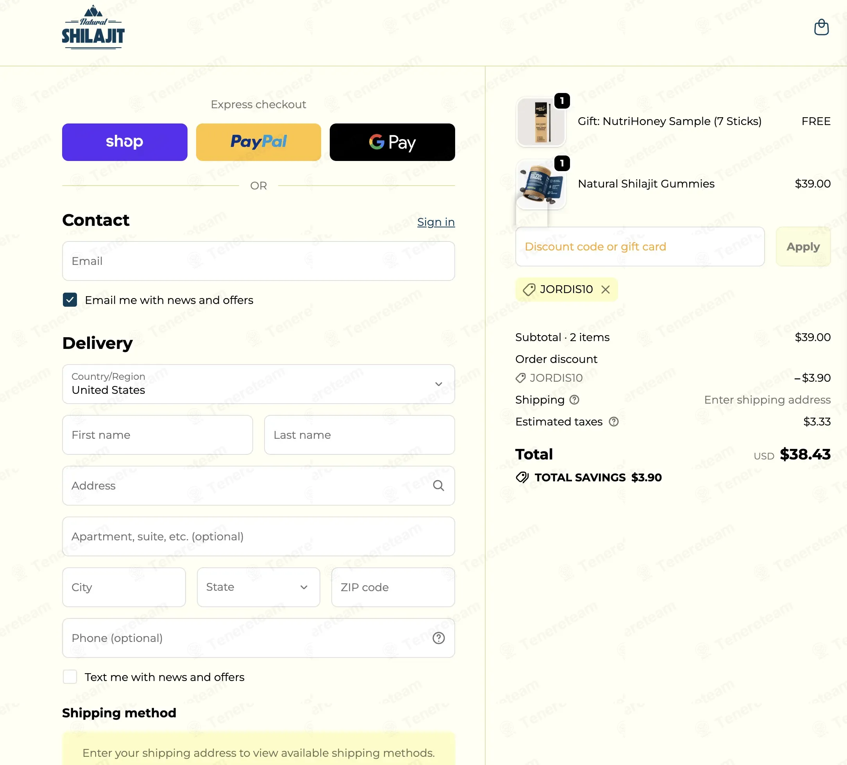Focus the Phone (optional) field

(258, 638)
